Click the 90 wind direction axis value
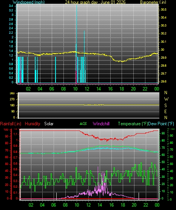176x210 pixels. 13,111
